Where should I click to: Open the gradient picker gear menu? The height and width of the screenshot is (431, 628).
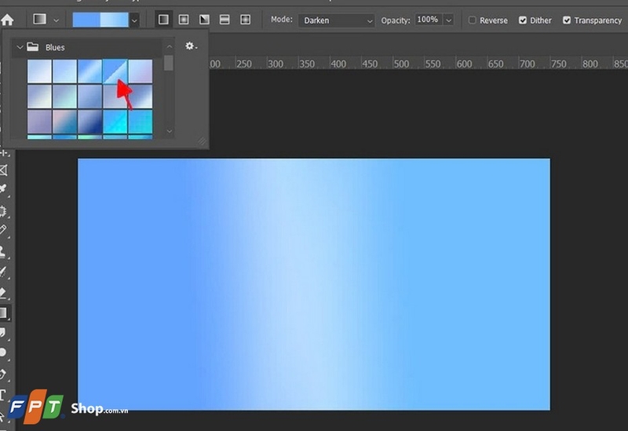point(191,47)
